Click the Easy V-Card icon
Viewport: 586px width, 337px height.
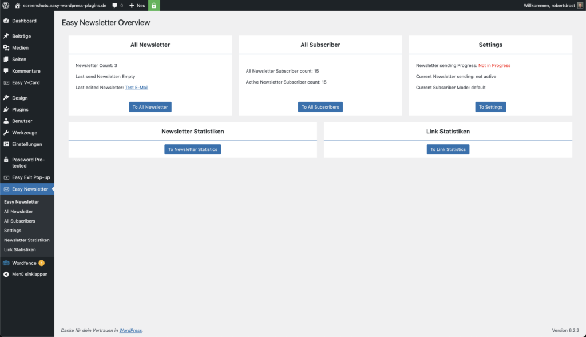[6, 82]
